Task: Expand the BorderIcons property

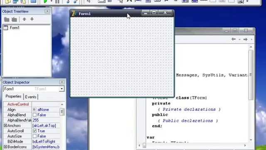Action: (5, 147)
